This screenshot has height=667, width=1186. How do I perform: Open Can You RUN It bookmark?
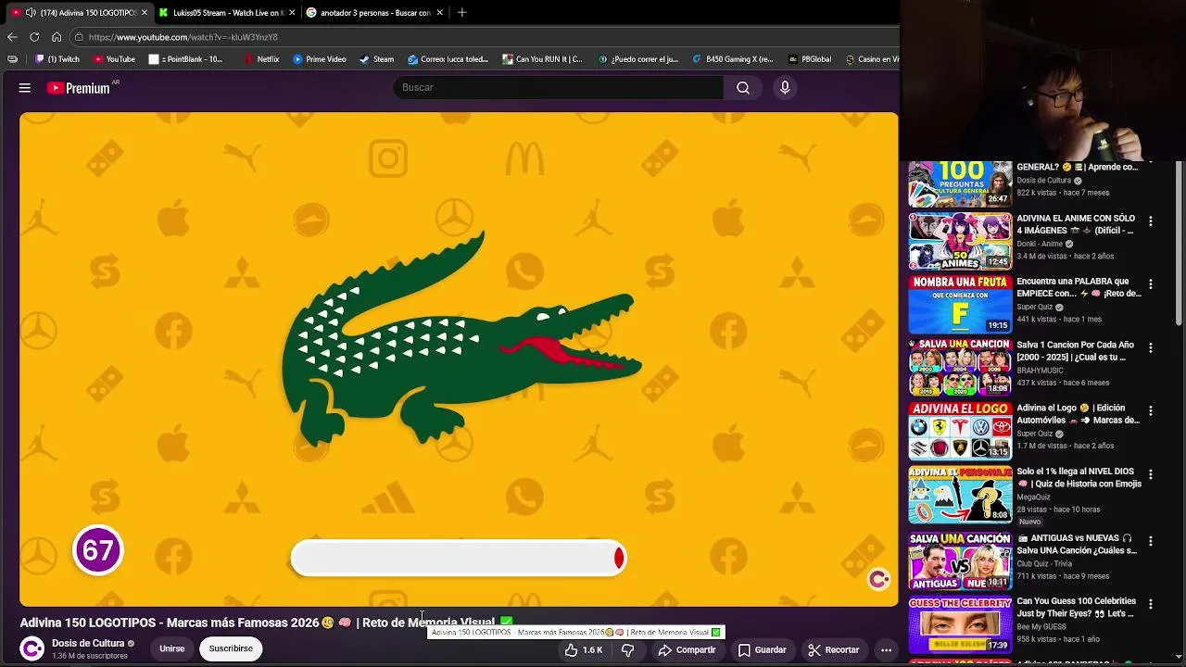[543, 59]
